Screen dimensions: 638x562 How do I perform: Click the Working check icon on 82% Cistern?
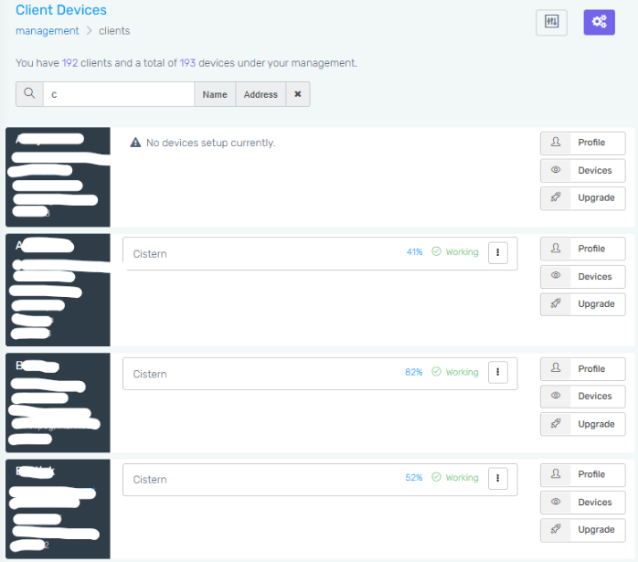pos(436,372)
